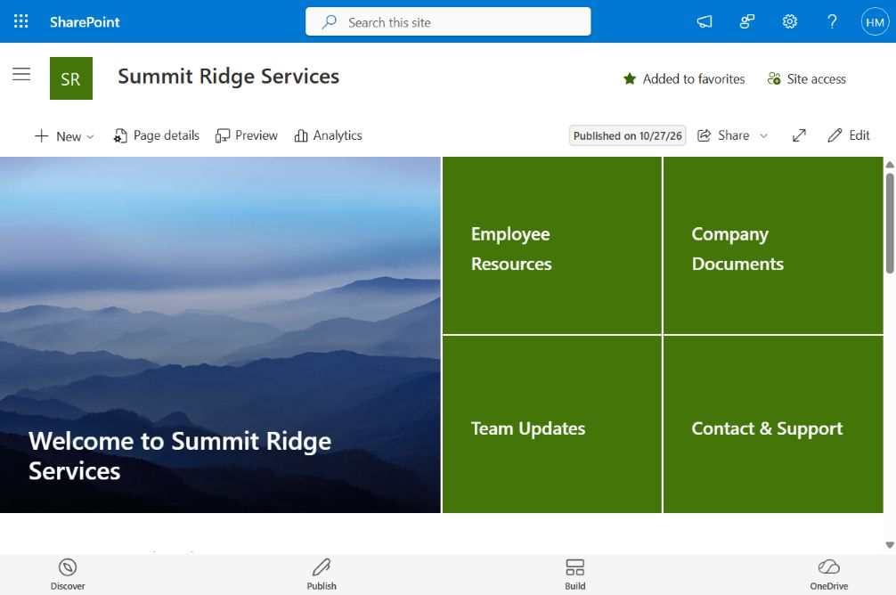Switch to the Build tab

point(574,575)
